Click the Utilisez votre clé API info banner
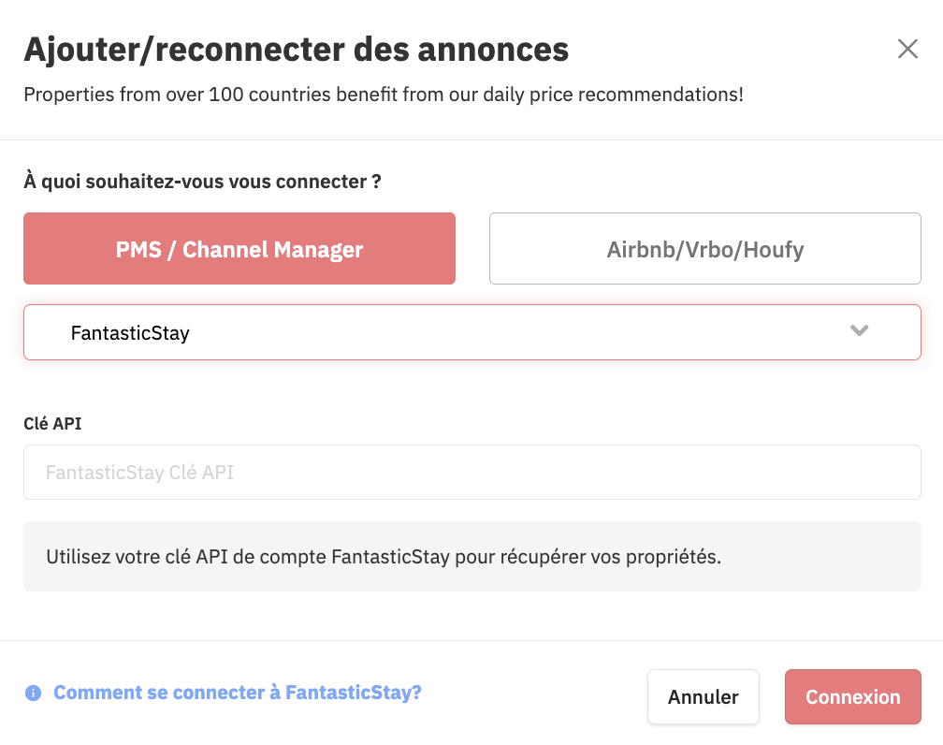 (472, 557)
